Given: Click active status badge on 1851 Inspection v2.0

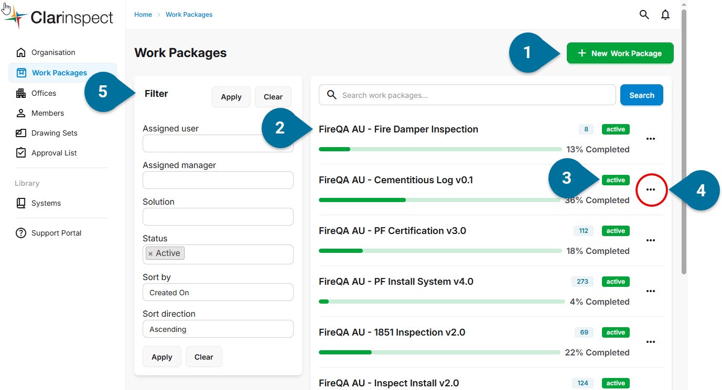Looking at the screenshot, I should point(616,332).
